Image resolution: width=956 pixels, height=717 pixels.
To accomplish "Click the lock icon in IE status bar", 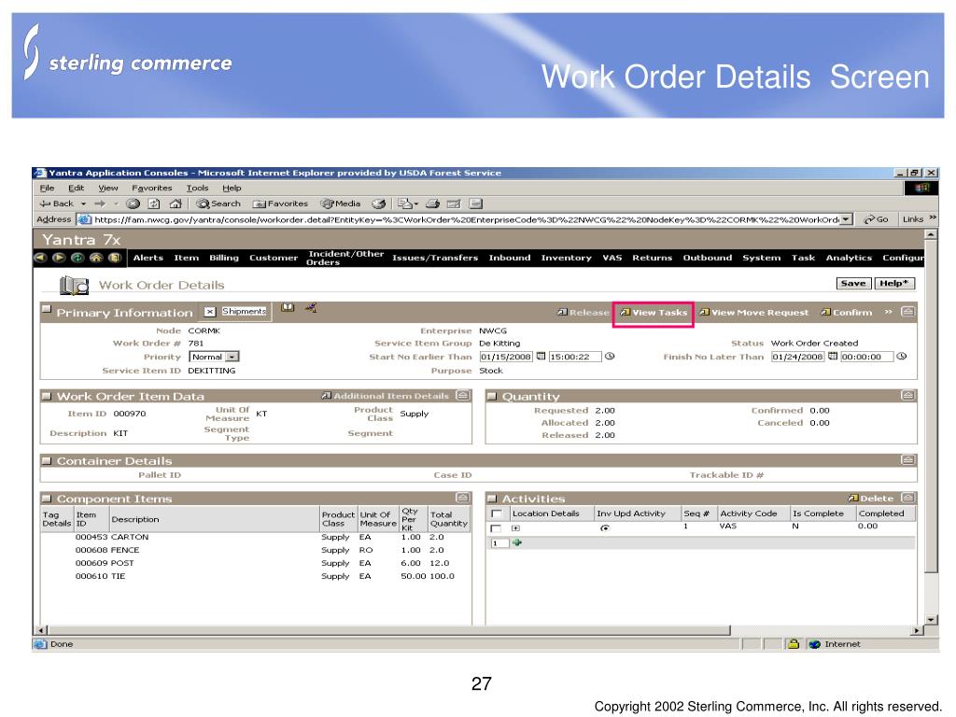I will pos(794,644).
